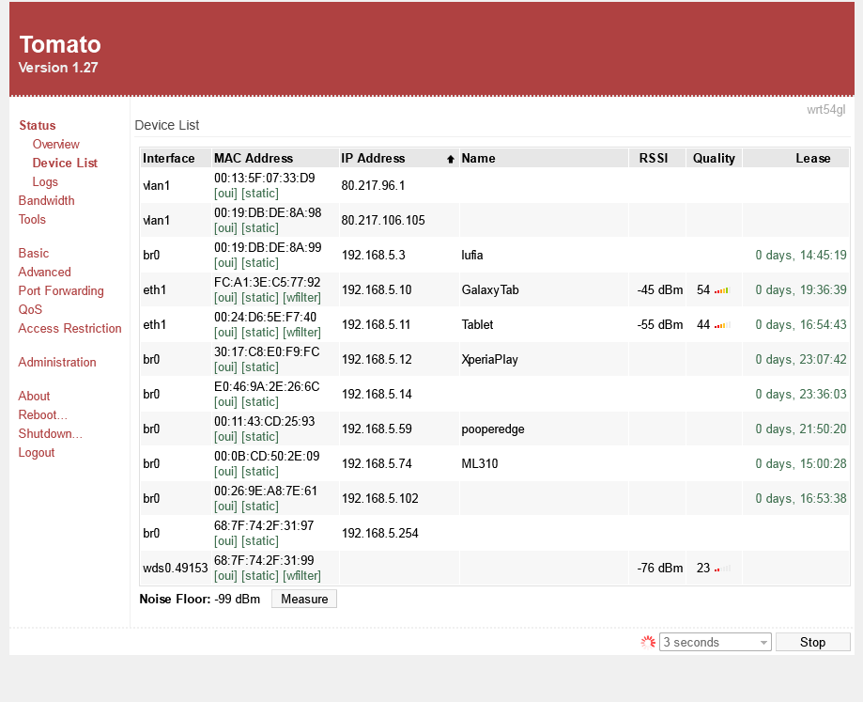Image resolution: width=863 pixels, height=702 pixels.
Task: Click the Reboot... link
Action: [42, 414]
